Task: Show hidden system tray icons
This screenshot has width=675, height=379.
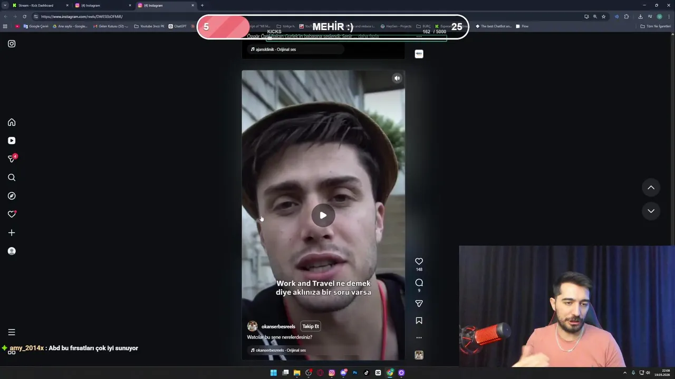Action: [x=625, y=373]
